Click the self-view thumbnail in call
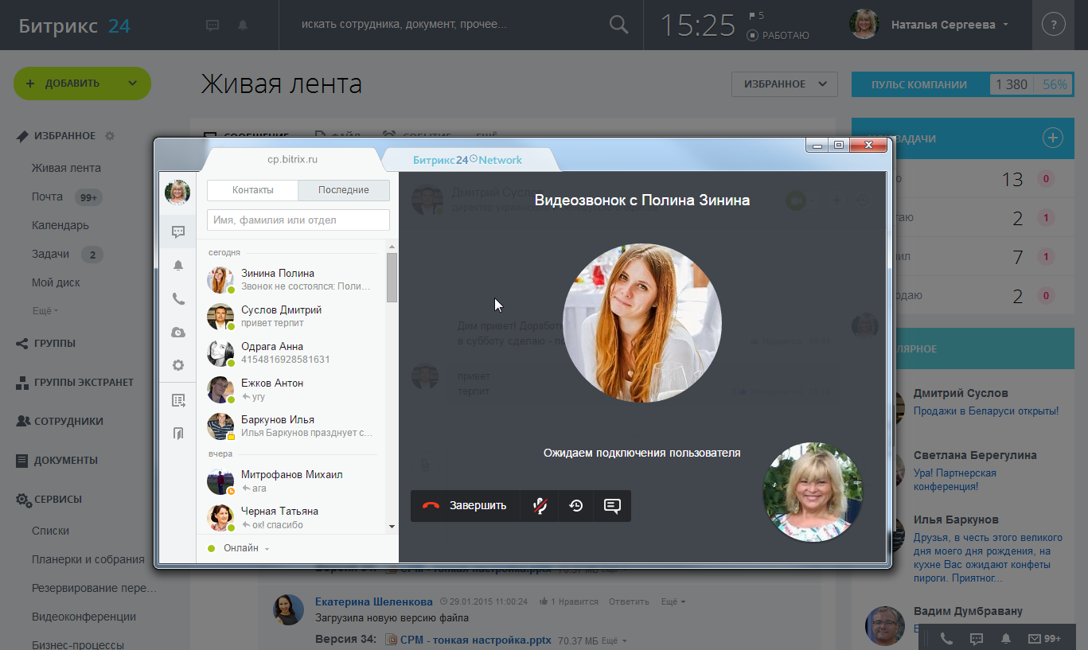Screen dimensions: 1088x650 coord(813,492)
